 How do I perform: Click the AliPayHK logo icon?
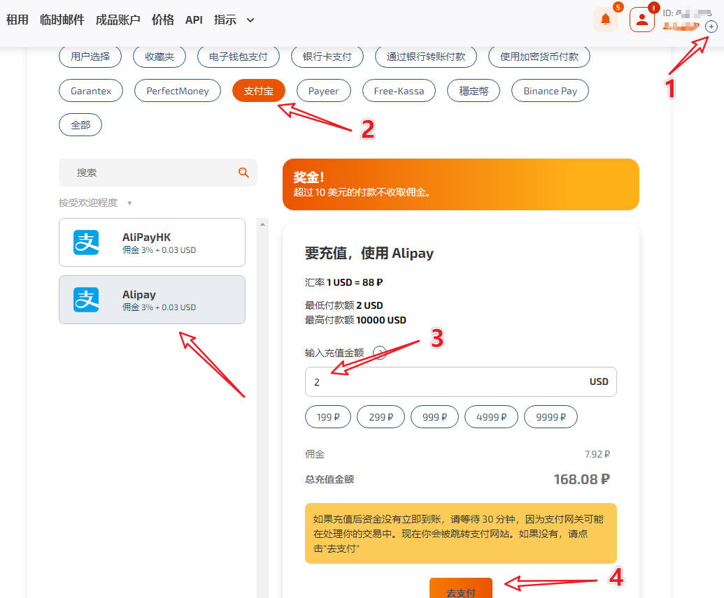[x=86, y=242]
